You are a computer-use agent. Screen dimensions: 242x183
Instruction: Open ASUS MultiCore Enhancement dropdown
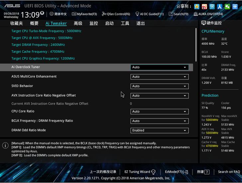(160, 77)
